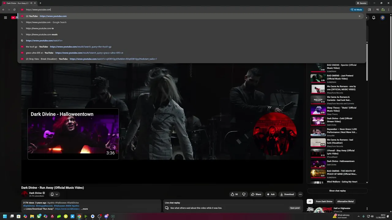
Task: Click the circular red channel end-screen element
Action: (x=275, y=134)
